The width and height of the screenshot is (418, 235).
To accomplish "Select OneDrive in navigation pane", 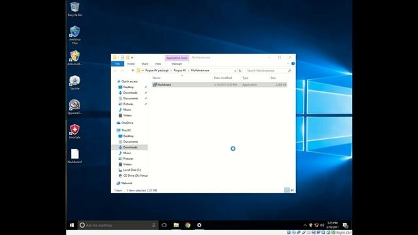I will point(127,123).
